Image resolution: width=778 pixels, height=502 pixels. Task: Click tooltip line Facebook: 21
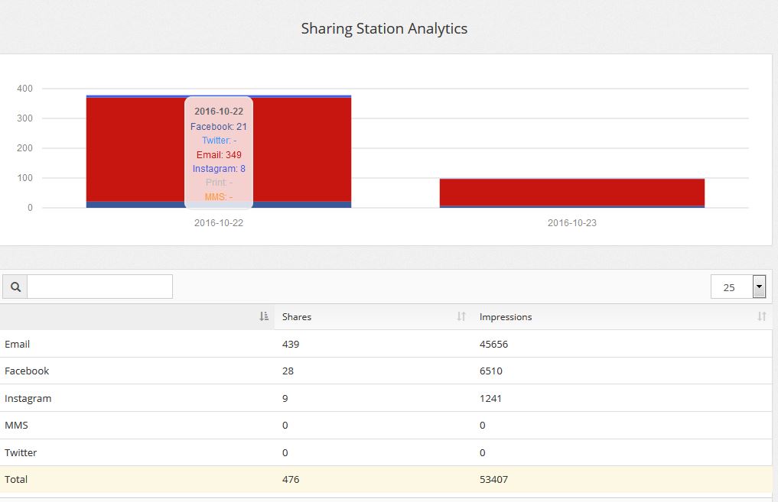219,126
